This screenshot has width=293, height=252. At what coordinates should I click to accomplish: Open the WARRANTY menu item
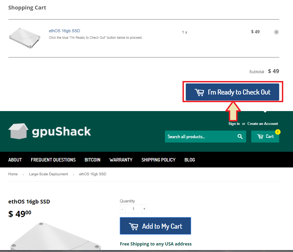pyautogui.click(x=121, y=160)
